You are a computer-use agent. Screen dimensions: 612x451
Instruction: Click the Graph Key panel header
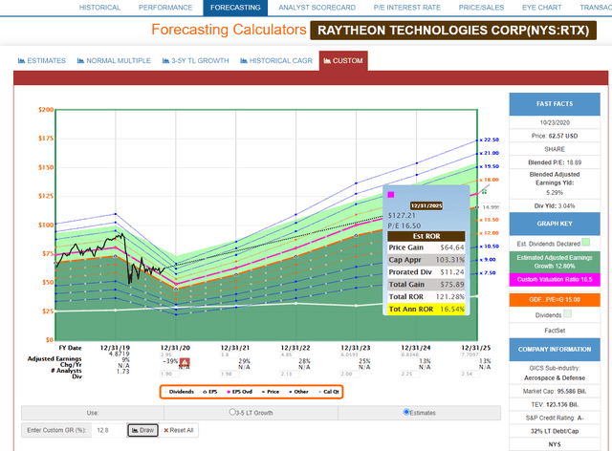coord(555,224)
